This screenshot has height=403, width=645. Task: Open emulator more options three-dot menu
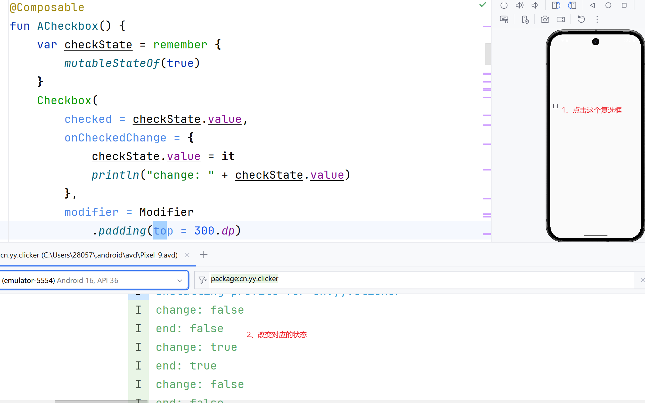[x=597, y=20]
